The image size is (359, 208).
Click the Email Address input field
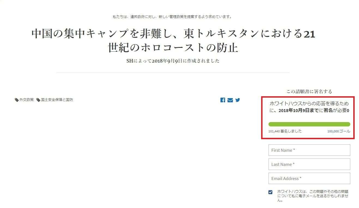click(309, 178)
